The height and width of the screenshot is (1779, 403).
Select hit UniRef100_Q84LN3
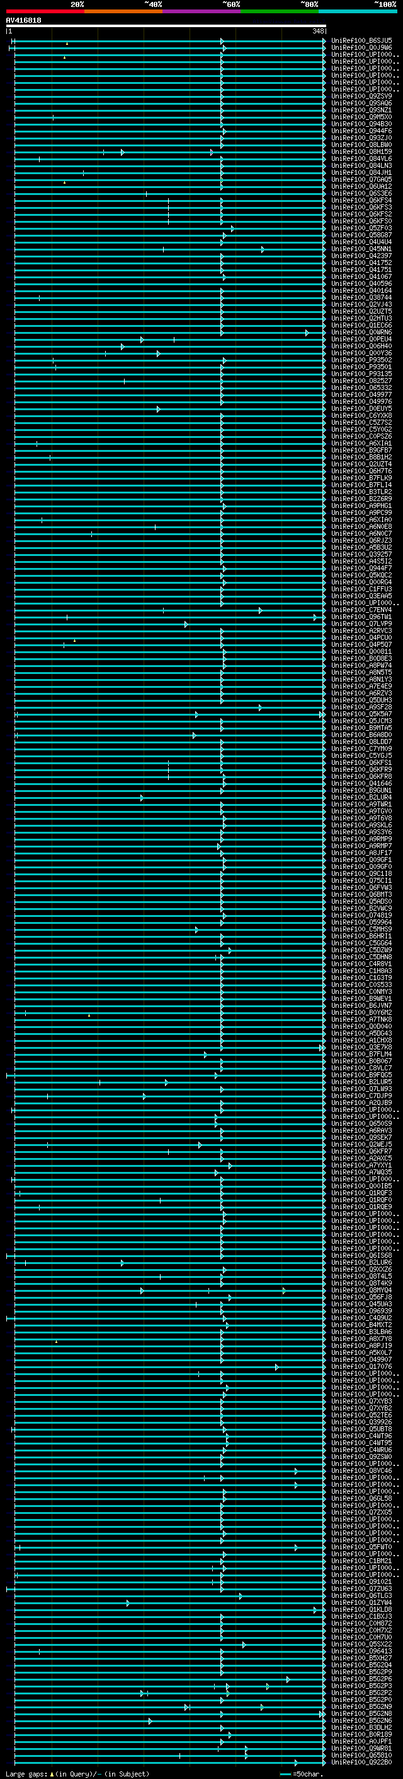[361, 166]
